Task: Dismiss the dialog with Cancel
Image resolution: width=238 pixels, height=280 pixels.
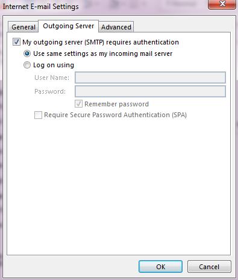Action: pyautogui.click(x=209, y=267)
